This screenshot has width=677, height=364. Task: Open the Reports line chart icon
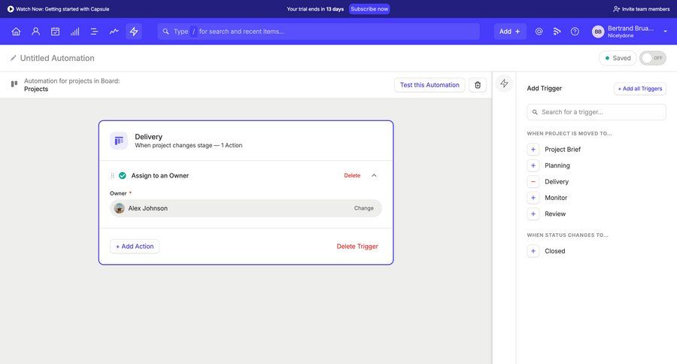114,32
